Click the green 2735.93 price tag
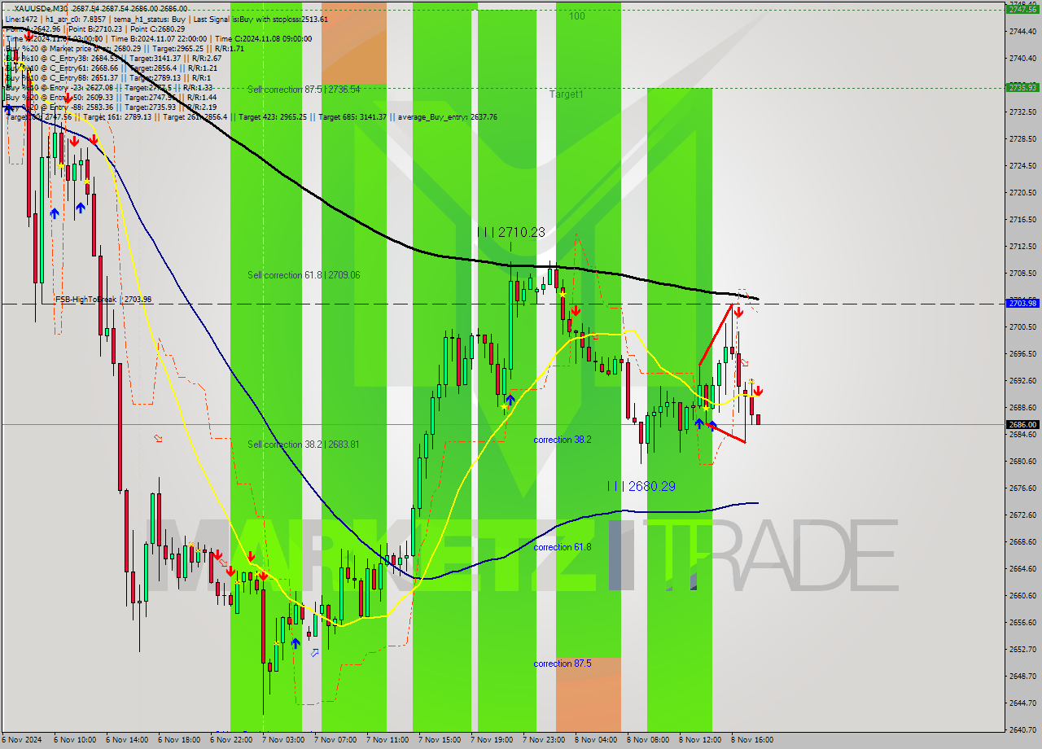This screenshot has width=1042, height=749. (x=1022, y=87)
